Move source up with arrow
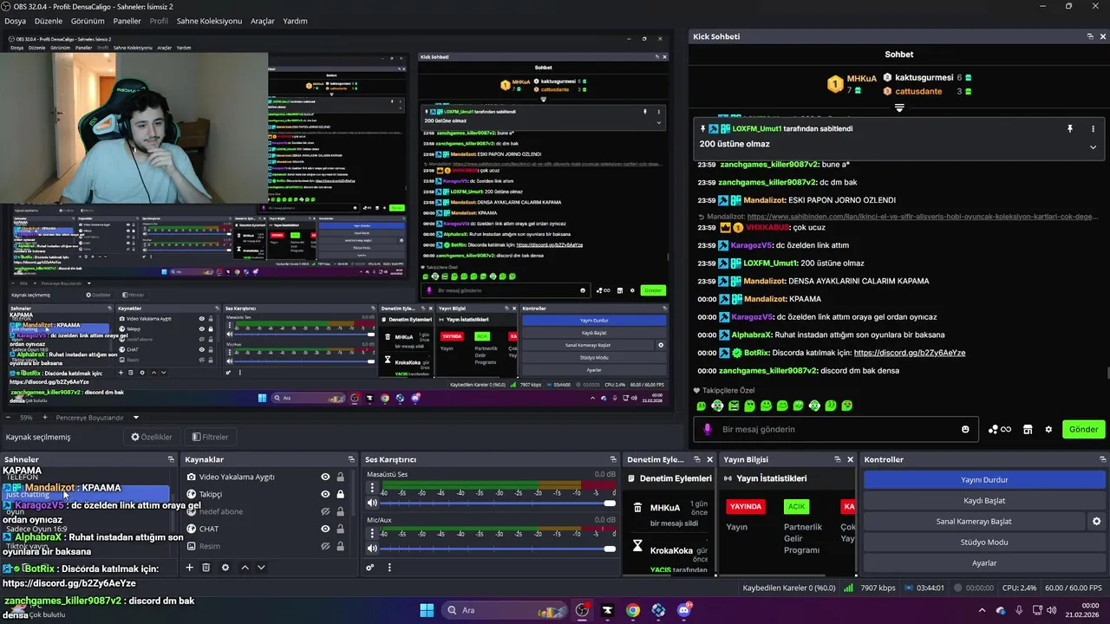Viewport: 1110px width, 624px height. coord(245,568)
